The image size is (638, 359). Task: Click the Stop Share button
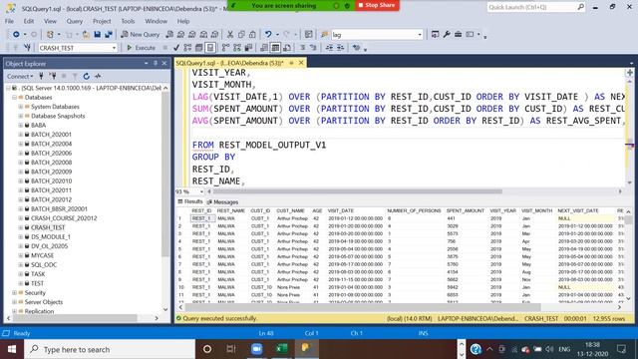[x=377, y=5]
